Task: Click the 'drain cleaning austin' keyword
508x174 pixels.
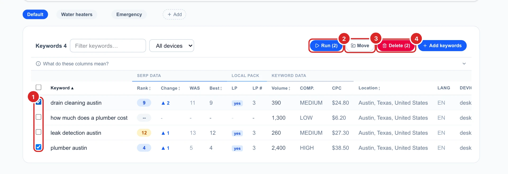Action: (76, 103)
